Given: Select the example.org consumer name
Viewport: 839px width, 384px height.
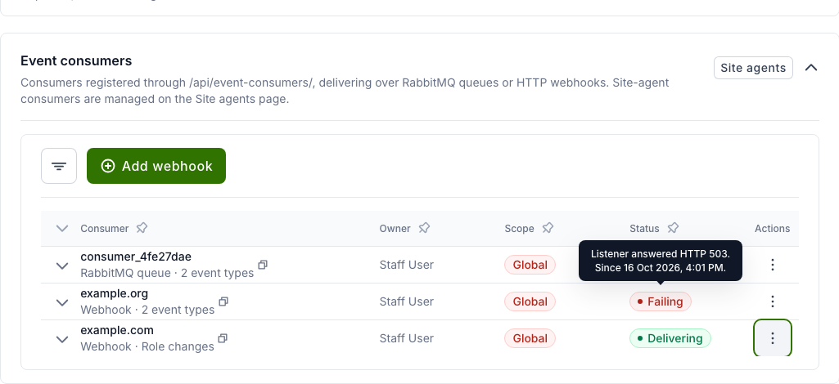Looking at the screenshot, I should pos(115,294).
